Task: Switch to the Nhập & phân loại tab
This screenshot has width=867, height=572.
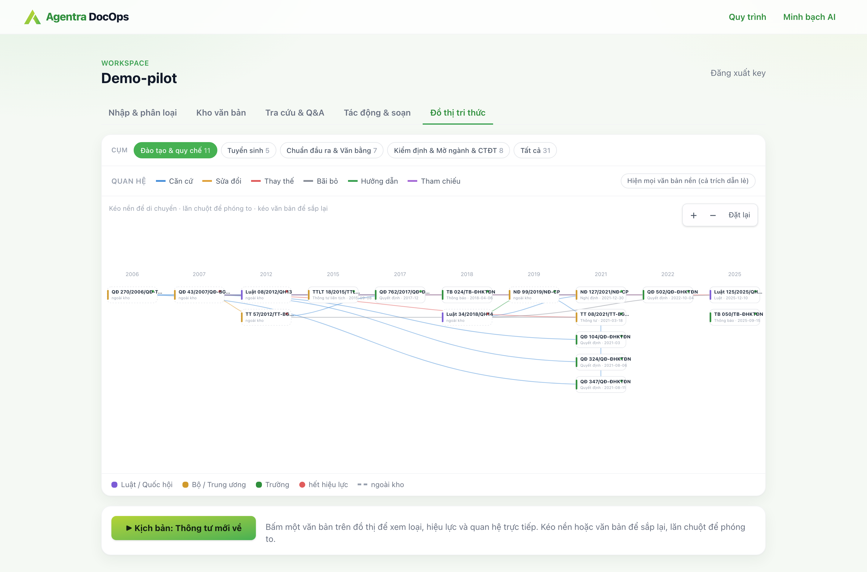Action: [143, 113]
